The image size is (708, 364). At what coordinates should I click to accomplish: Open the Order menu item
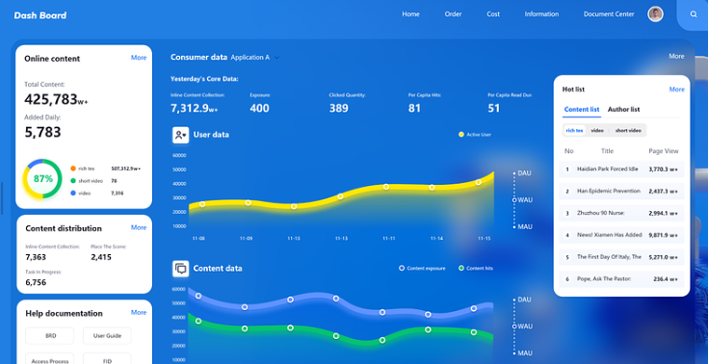click(x=453, y=14)
